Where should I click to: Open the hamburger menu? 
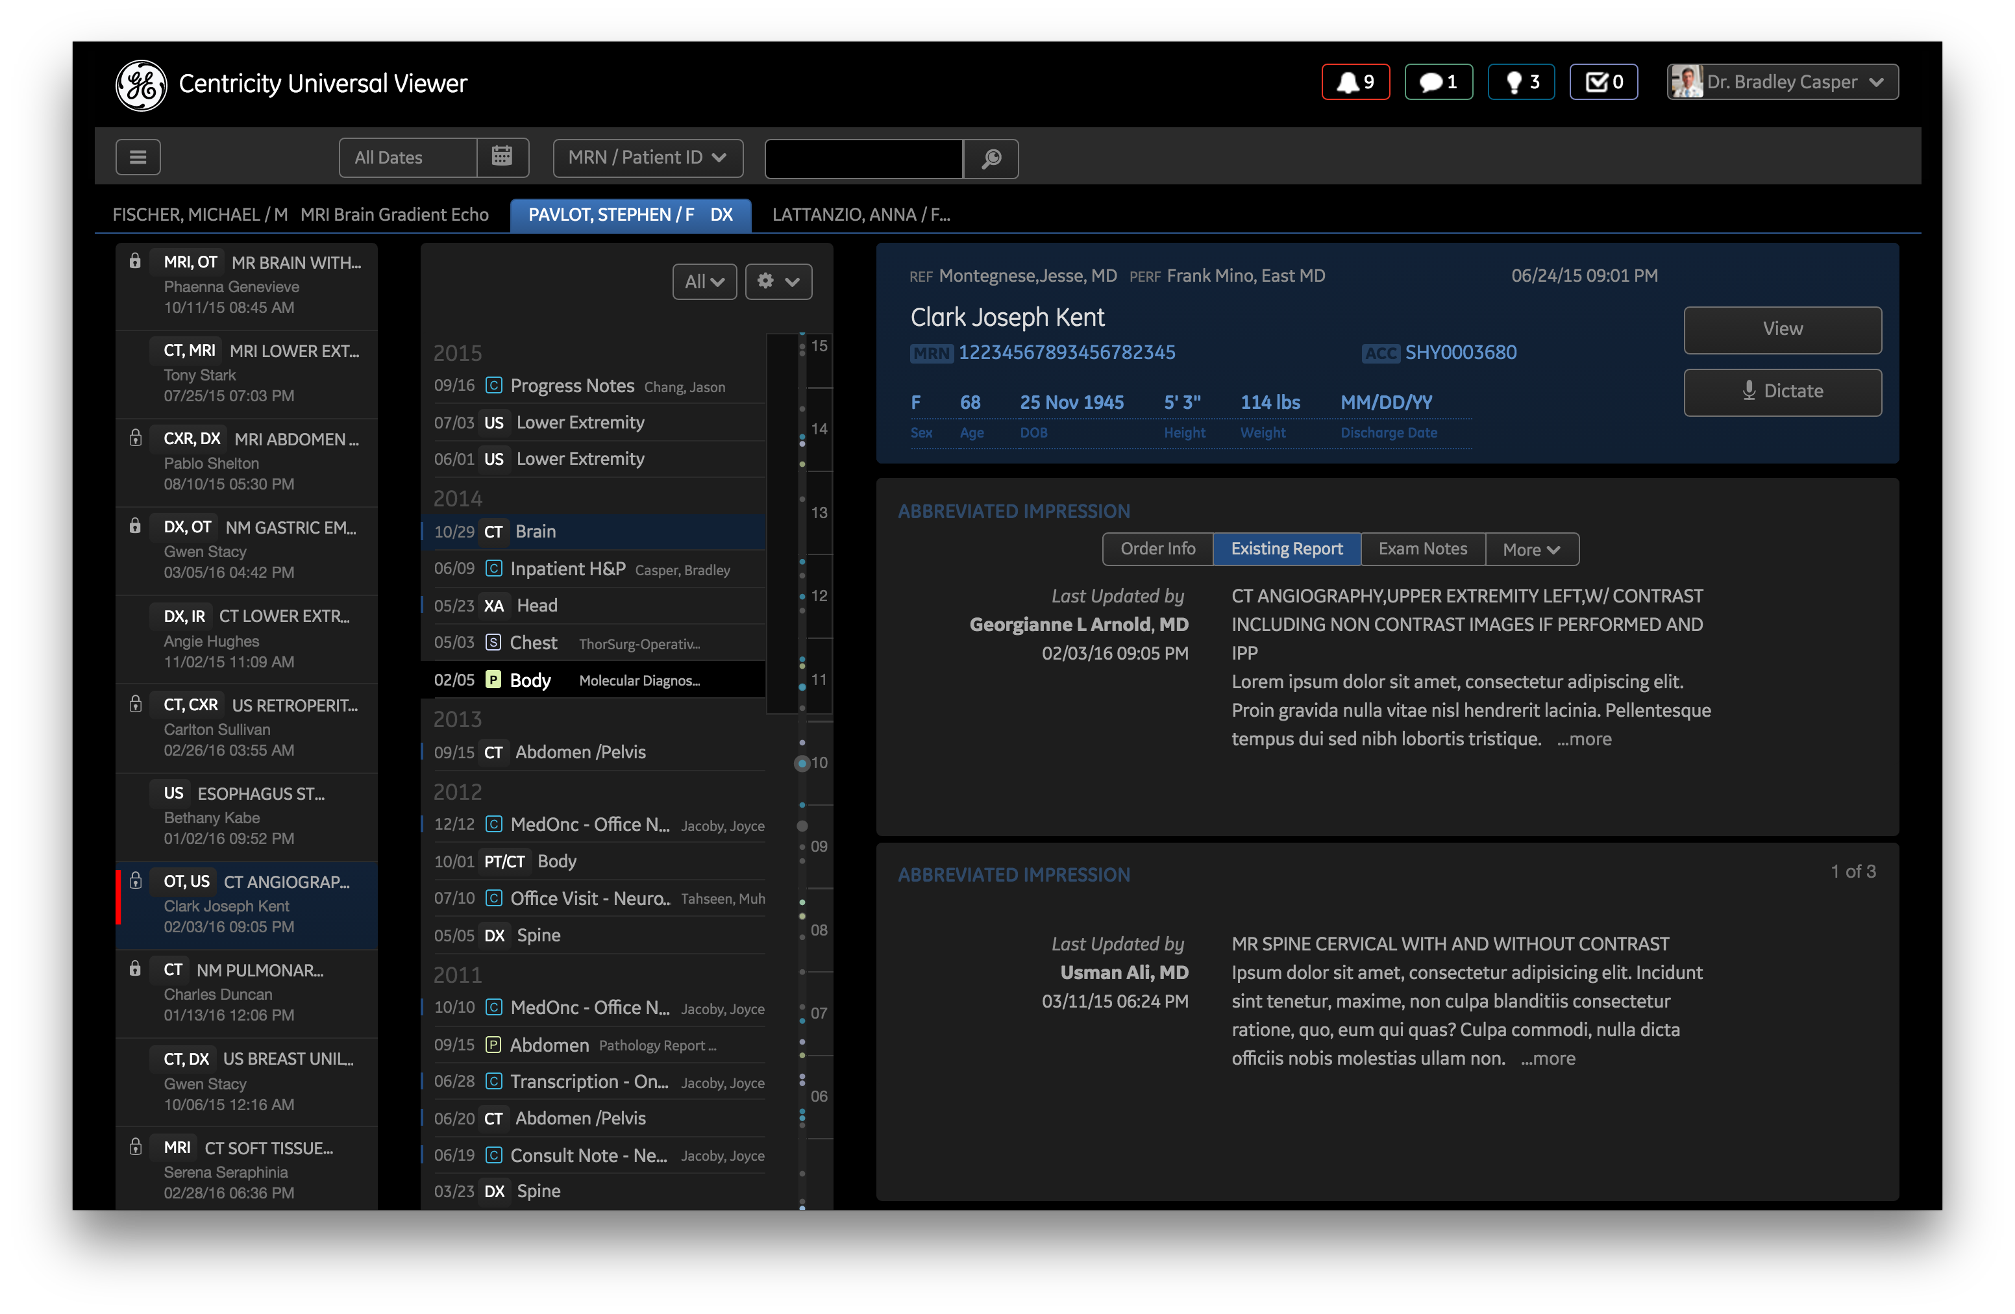pyautogui.click(x=138, y=158)
